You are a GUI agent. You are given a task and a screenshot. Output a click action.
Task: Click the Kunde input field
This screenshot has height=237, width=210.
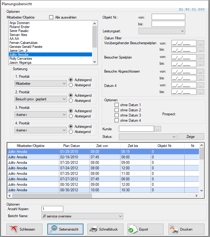(136, 129)
